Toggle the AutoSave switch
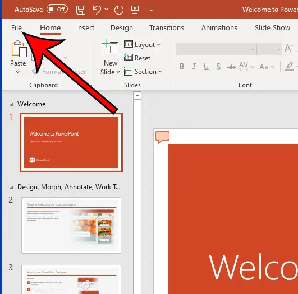The width and height of the screenshot is (298, 294). click(57, 10)
